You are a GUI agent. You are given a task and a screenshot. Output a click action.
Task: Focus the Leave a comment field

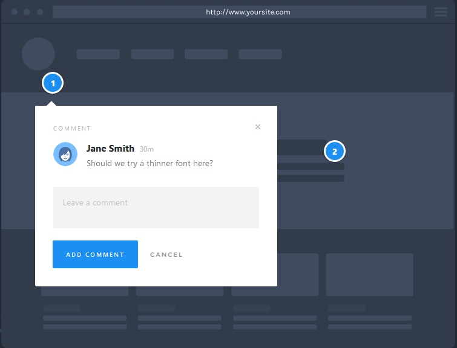tap(156, 207)
